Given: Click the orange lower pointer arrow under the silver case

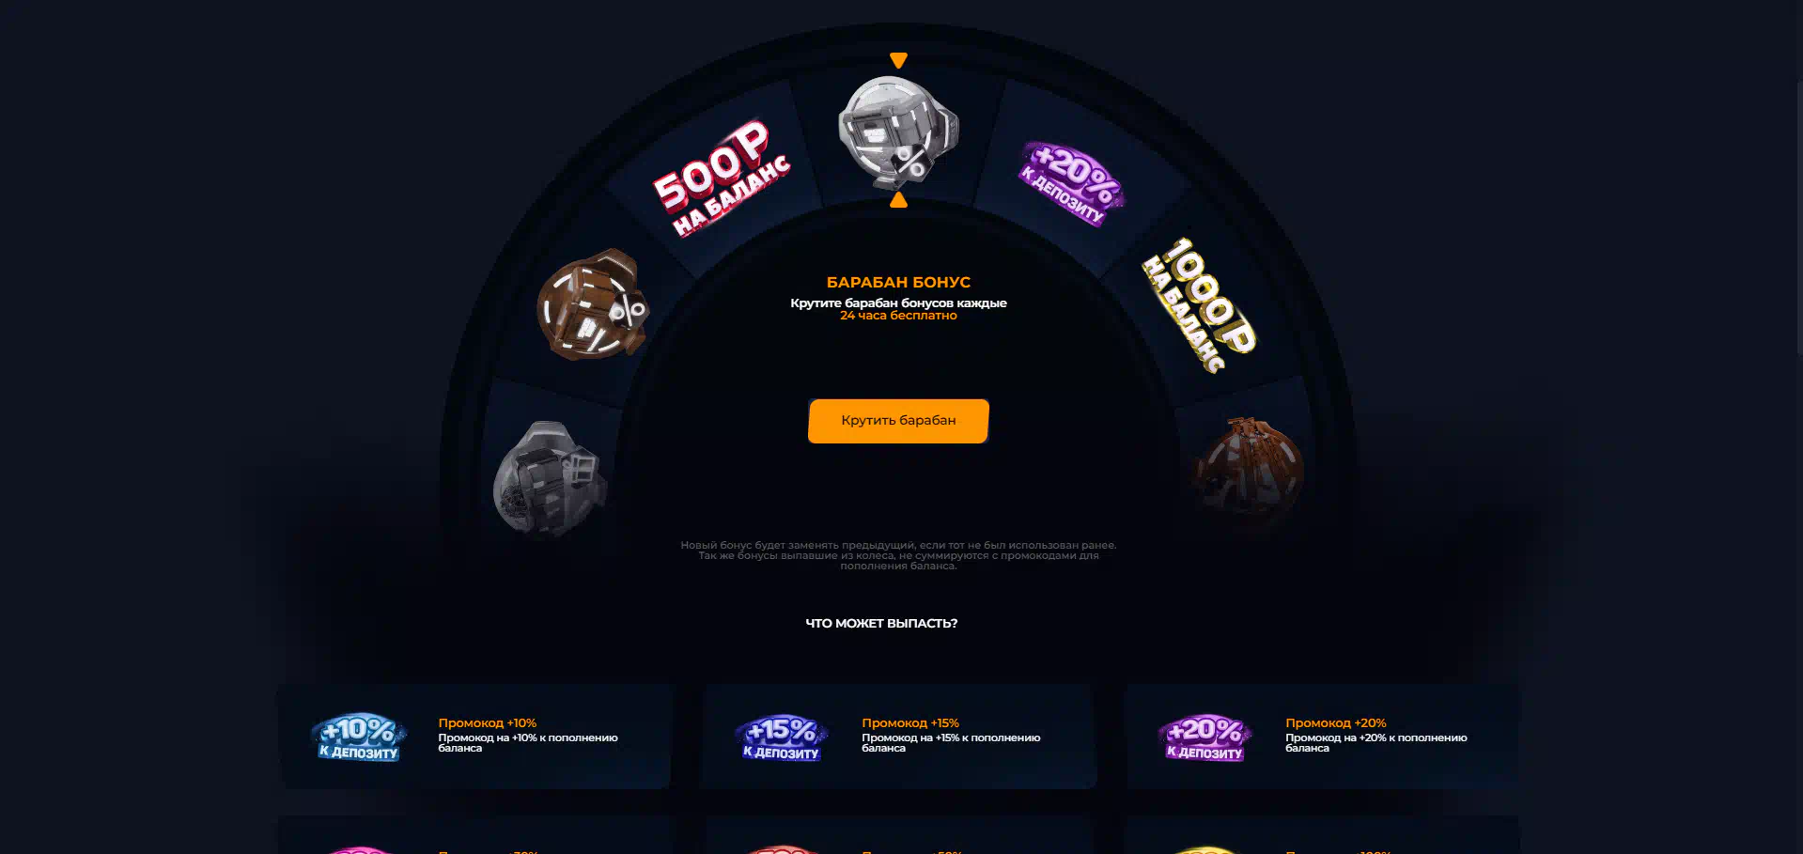Looking at the screenshot, I should (x=898, y=200).
